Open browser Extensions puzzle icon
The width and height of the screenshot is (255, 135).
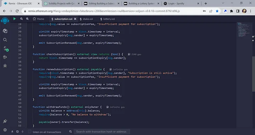231,11
